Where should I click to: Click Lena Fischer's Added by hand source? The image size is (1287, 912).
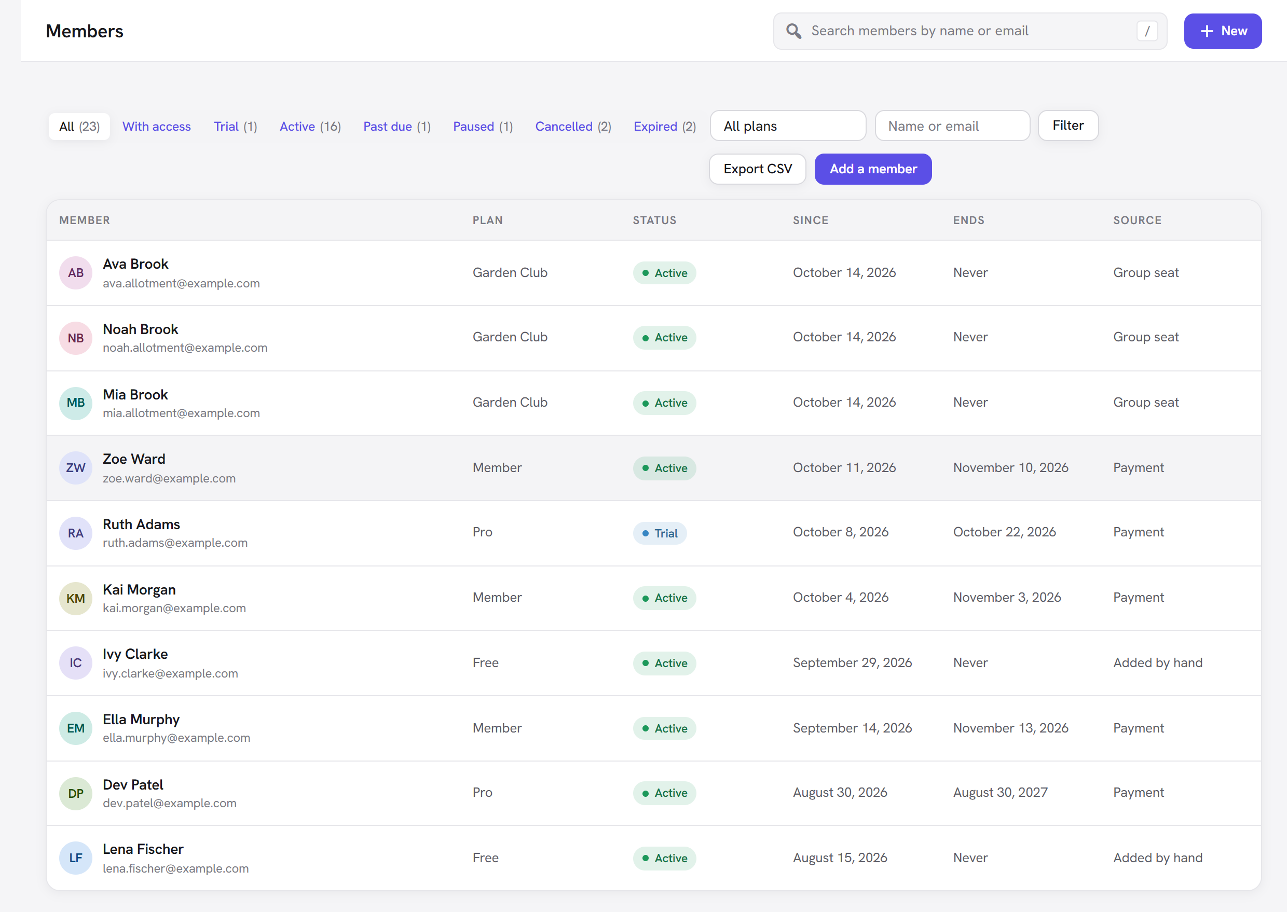coord(1158,858)
